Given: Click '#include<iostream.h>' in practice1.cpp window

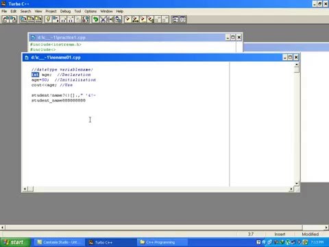Looking at the screenshot, I should (x=56, y=45).
